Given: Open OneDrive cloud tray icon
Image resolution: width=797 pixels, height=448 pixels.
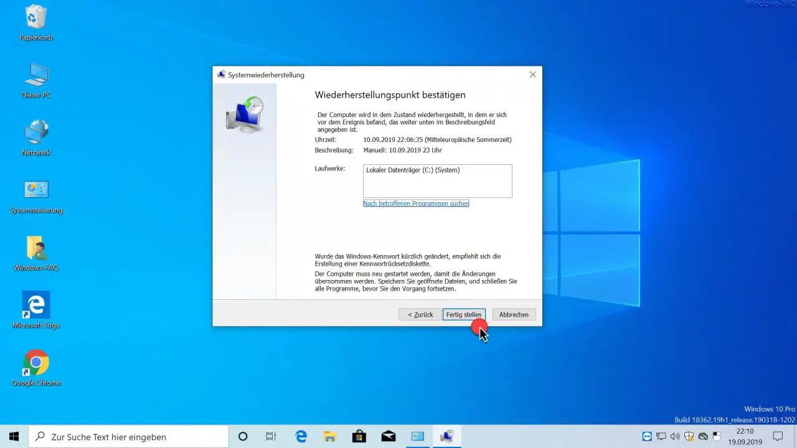Looking at the screenshot, I should [x=703, y=437].
